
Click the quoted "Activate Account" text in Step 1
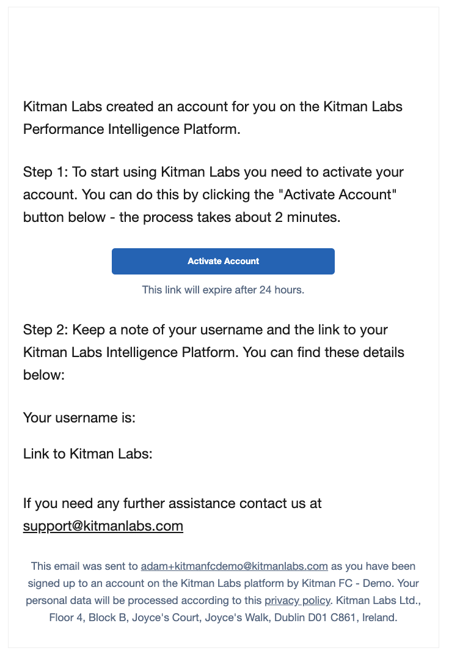(337, 194)
